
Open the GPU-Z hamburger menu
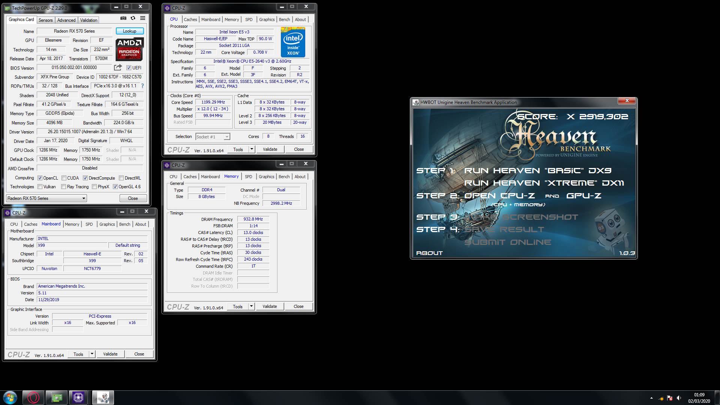(x=142, y=18)
